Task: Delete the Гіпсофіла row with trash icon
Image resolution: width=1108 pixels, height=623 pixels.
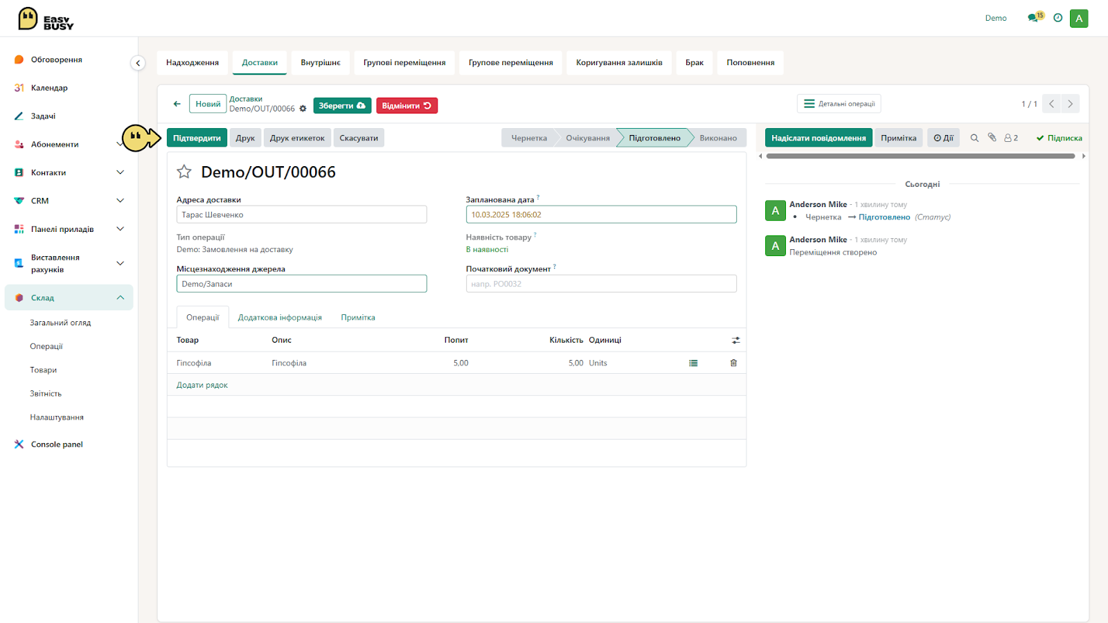Action: click(733, 363)
